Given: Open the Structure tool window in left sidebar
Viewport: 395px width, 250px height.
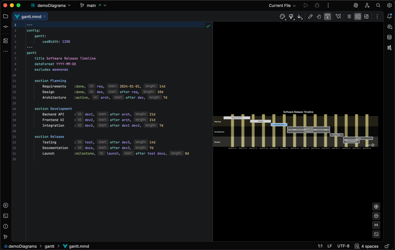Looking at the screenshot, I should (x=6, y=41).
